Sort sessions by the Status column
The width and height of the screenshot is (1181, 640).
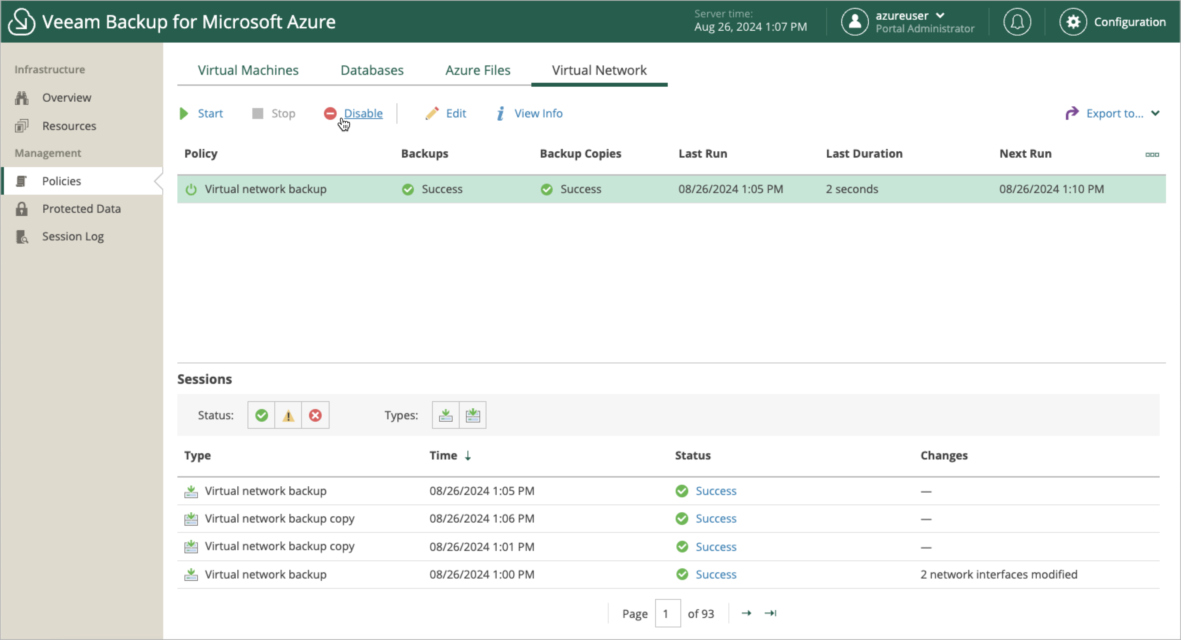click(692, 455)
